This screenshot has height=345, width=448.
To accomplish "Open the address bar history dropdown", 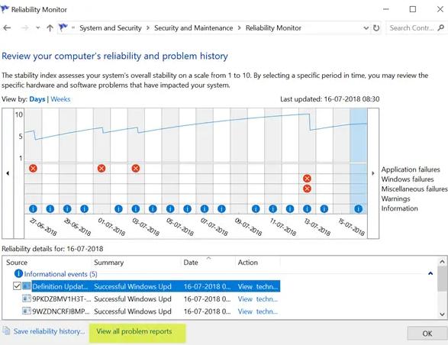I will tap(366, 28).
